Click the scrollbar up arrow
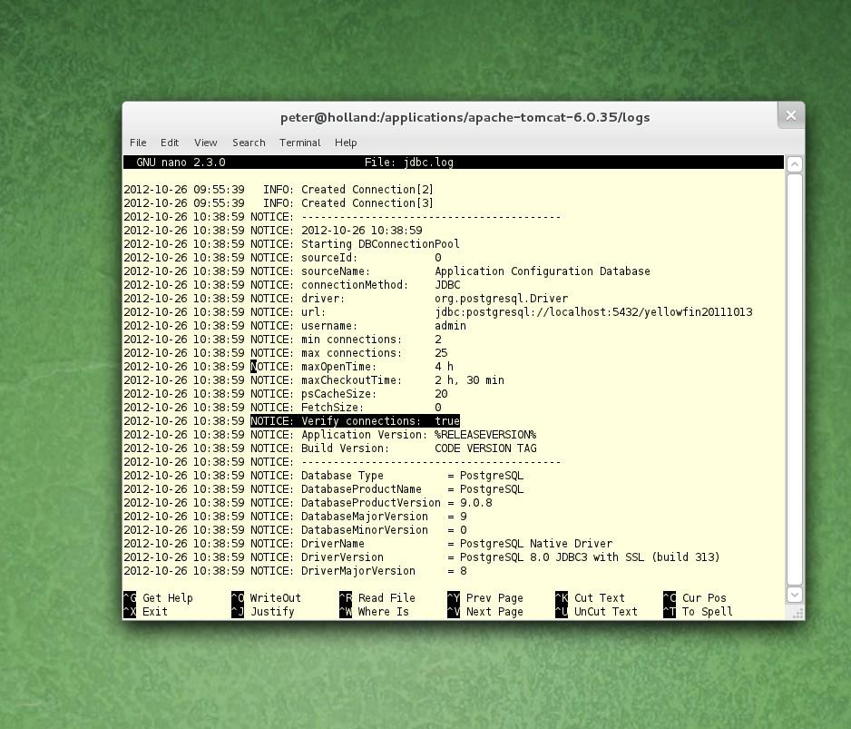The height and width of the screenshot is (729, 851). [x=794, y=164]
